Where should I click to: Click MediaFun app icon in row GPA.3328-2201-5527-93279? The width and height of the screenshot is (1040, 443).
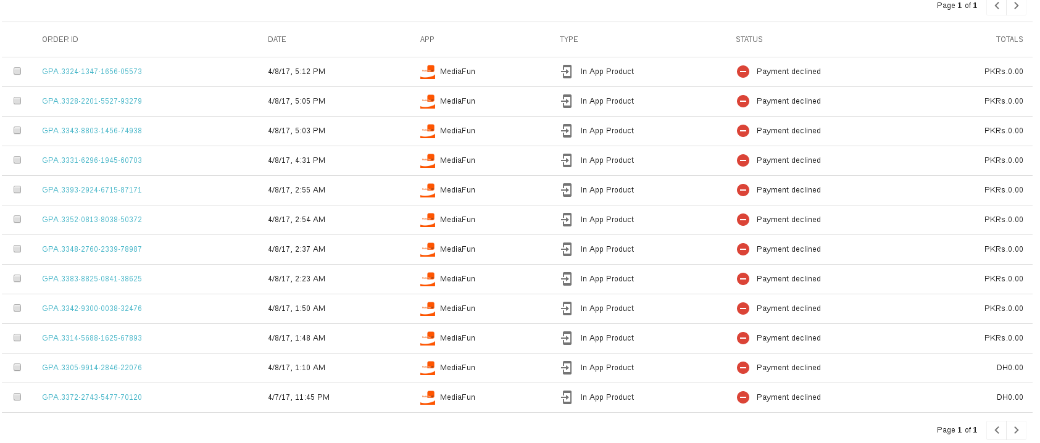coord(428,101)
